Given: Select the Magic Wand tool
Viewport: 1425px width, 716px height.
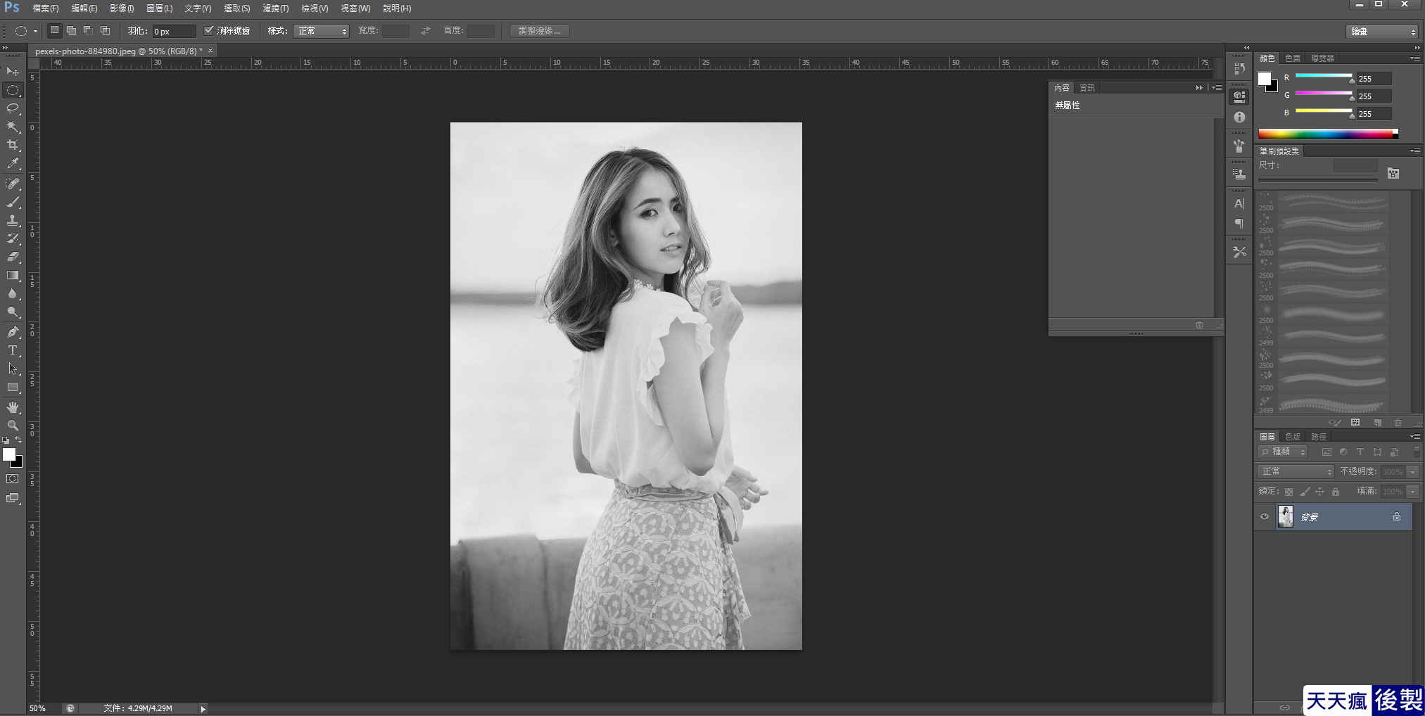Looking at the screenshot, I should coord(13,127).
